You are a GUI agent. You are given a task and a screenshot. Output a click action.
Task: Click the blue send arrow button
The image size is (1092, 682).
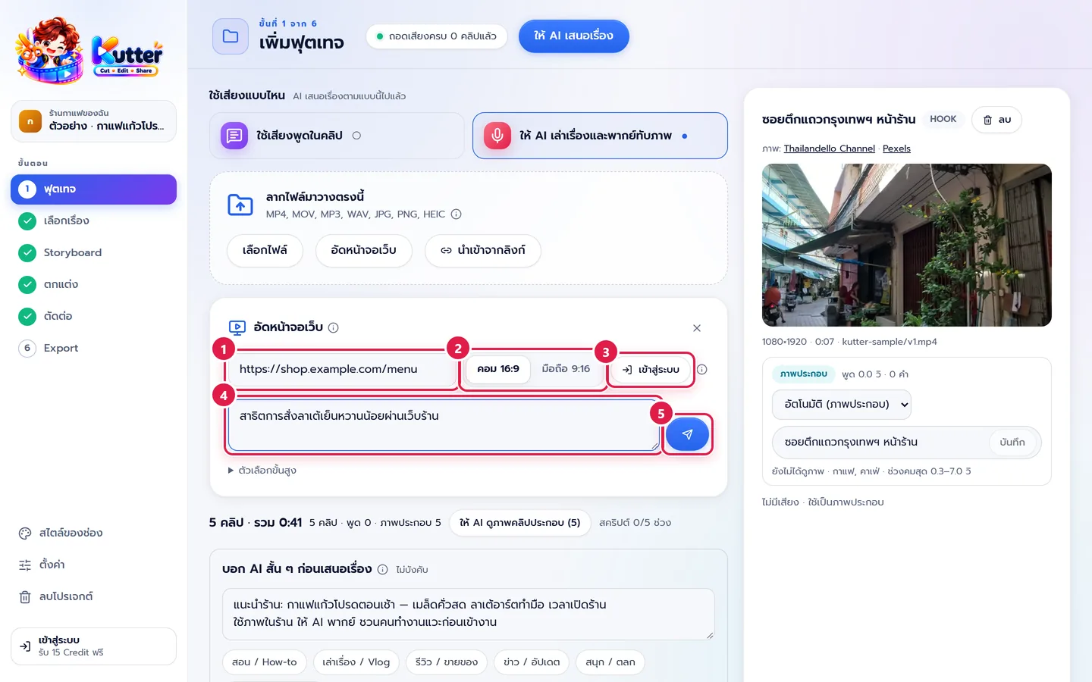point(687,434)
